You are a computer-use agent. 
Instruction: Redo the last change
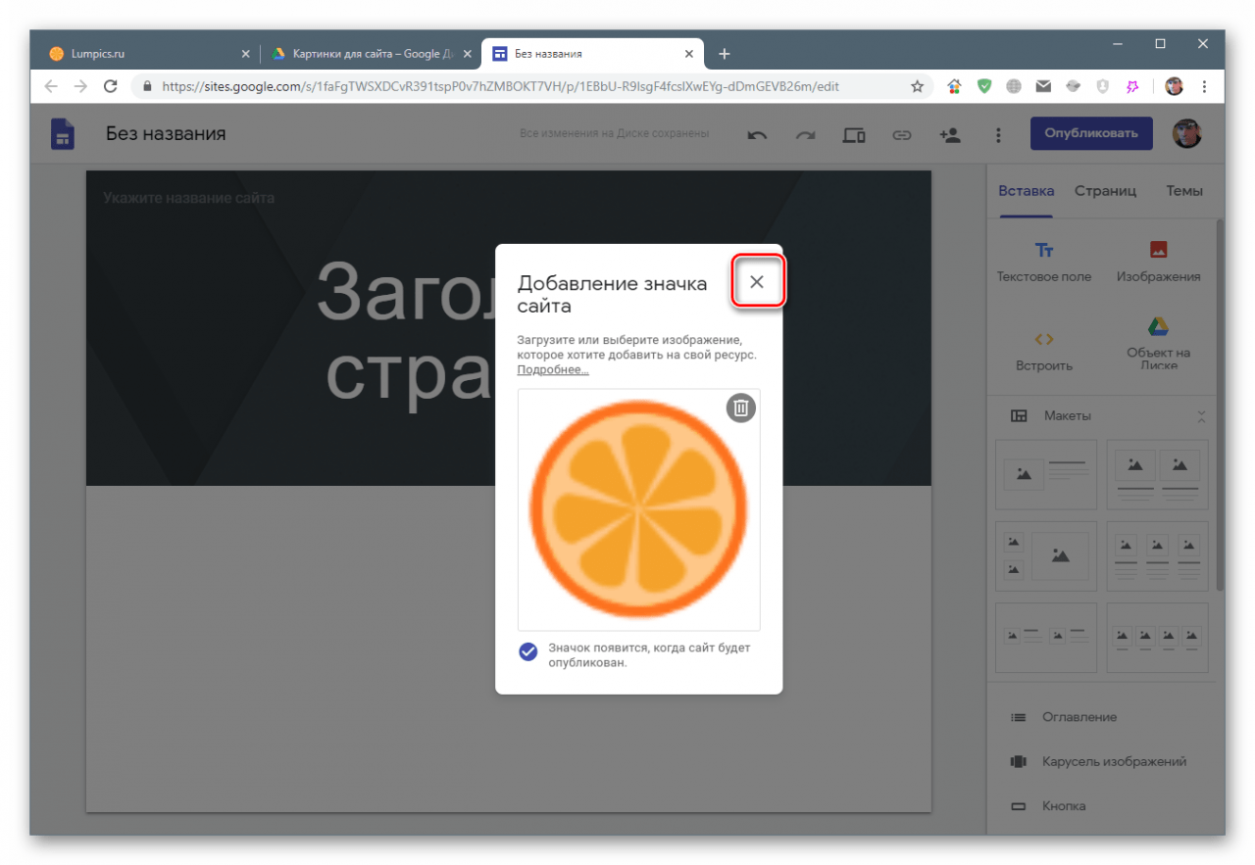pos(805,135)
